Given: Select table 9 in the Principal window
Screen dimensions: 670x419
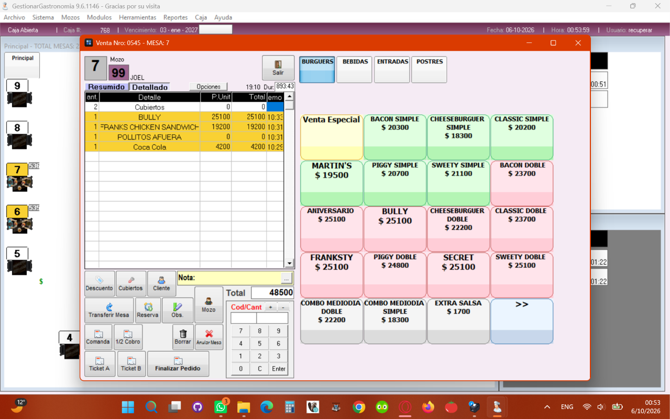Looking at the screenshot, I should pyautogui.click(x=18, y=93).
